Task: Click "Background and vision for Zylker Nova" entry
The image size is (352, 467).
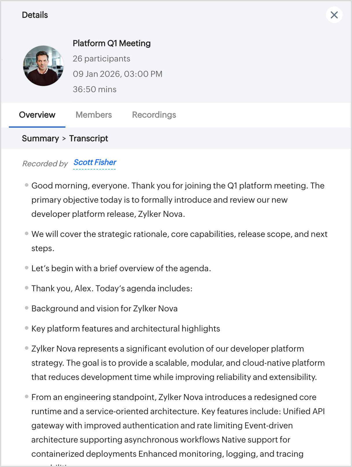Action: pos(104,309)
